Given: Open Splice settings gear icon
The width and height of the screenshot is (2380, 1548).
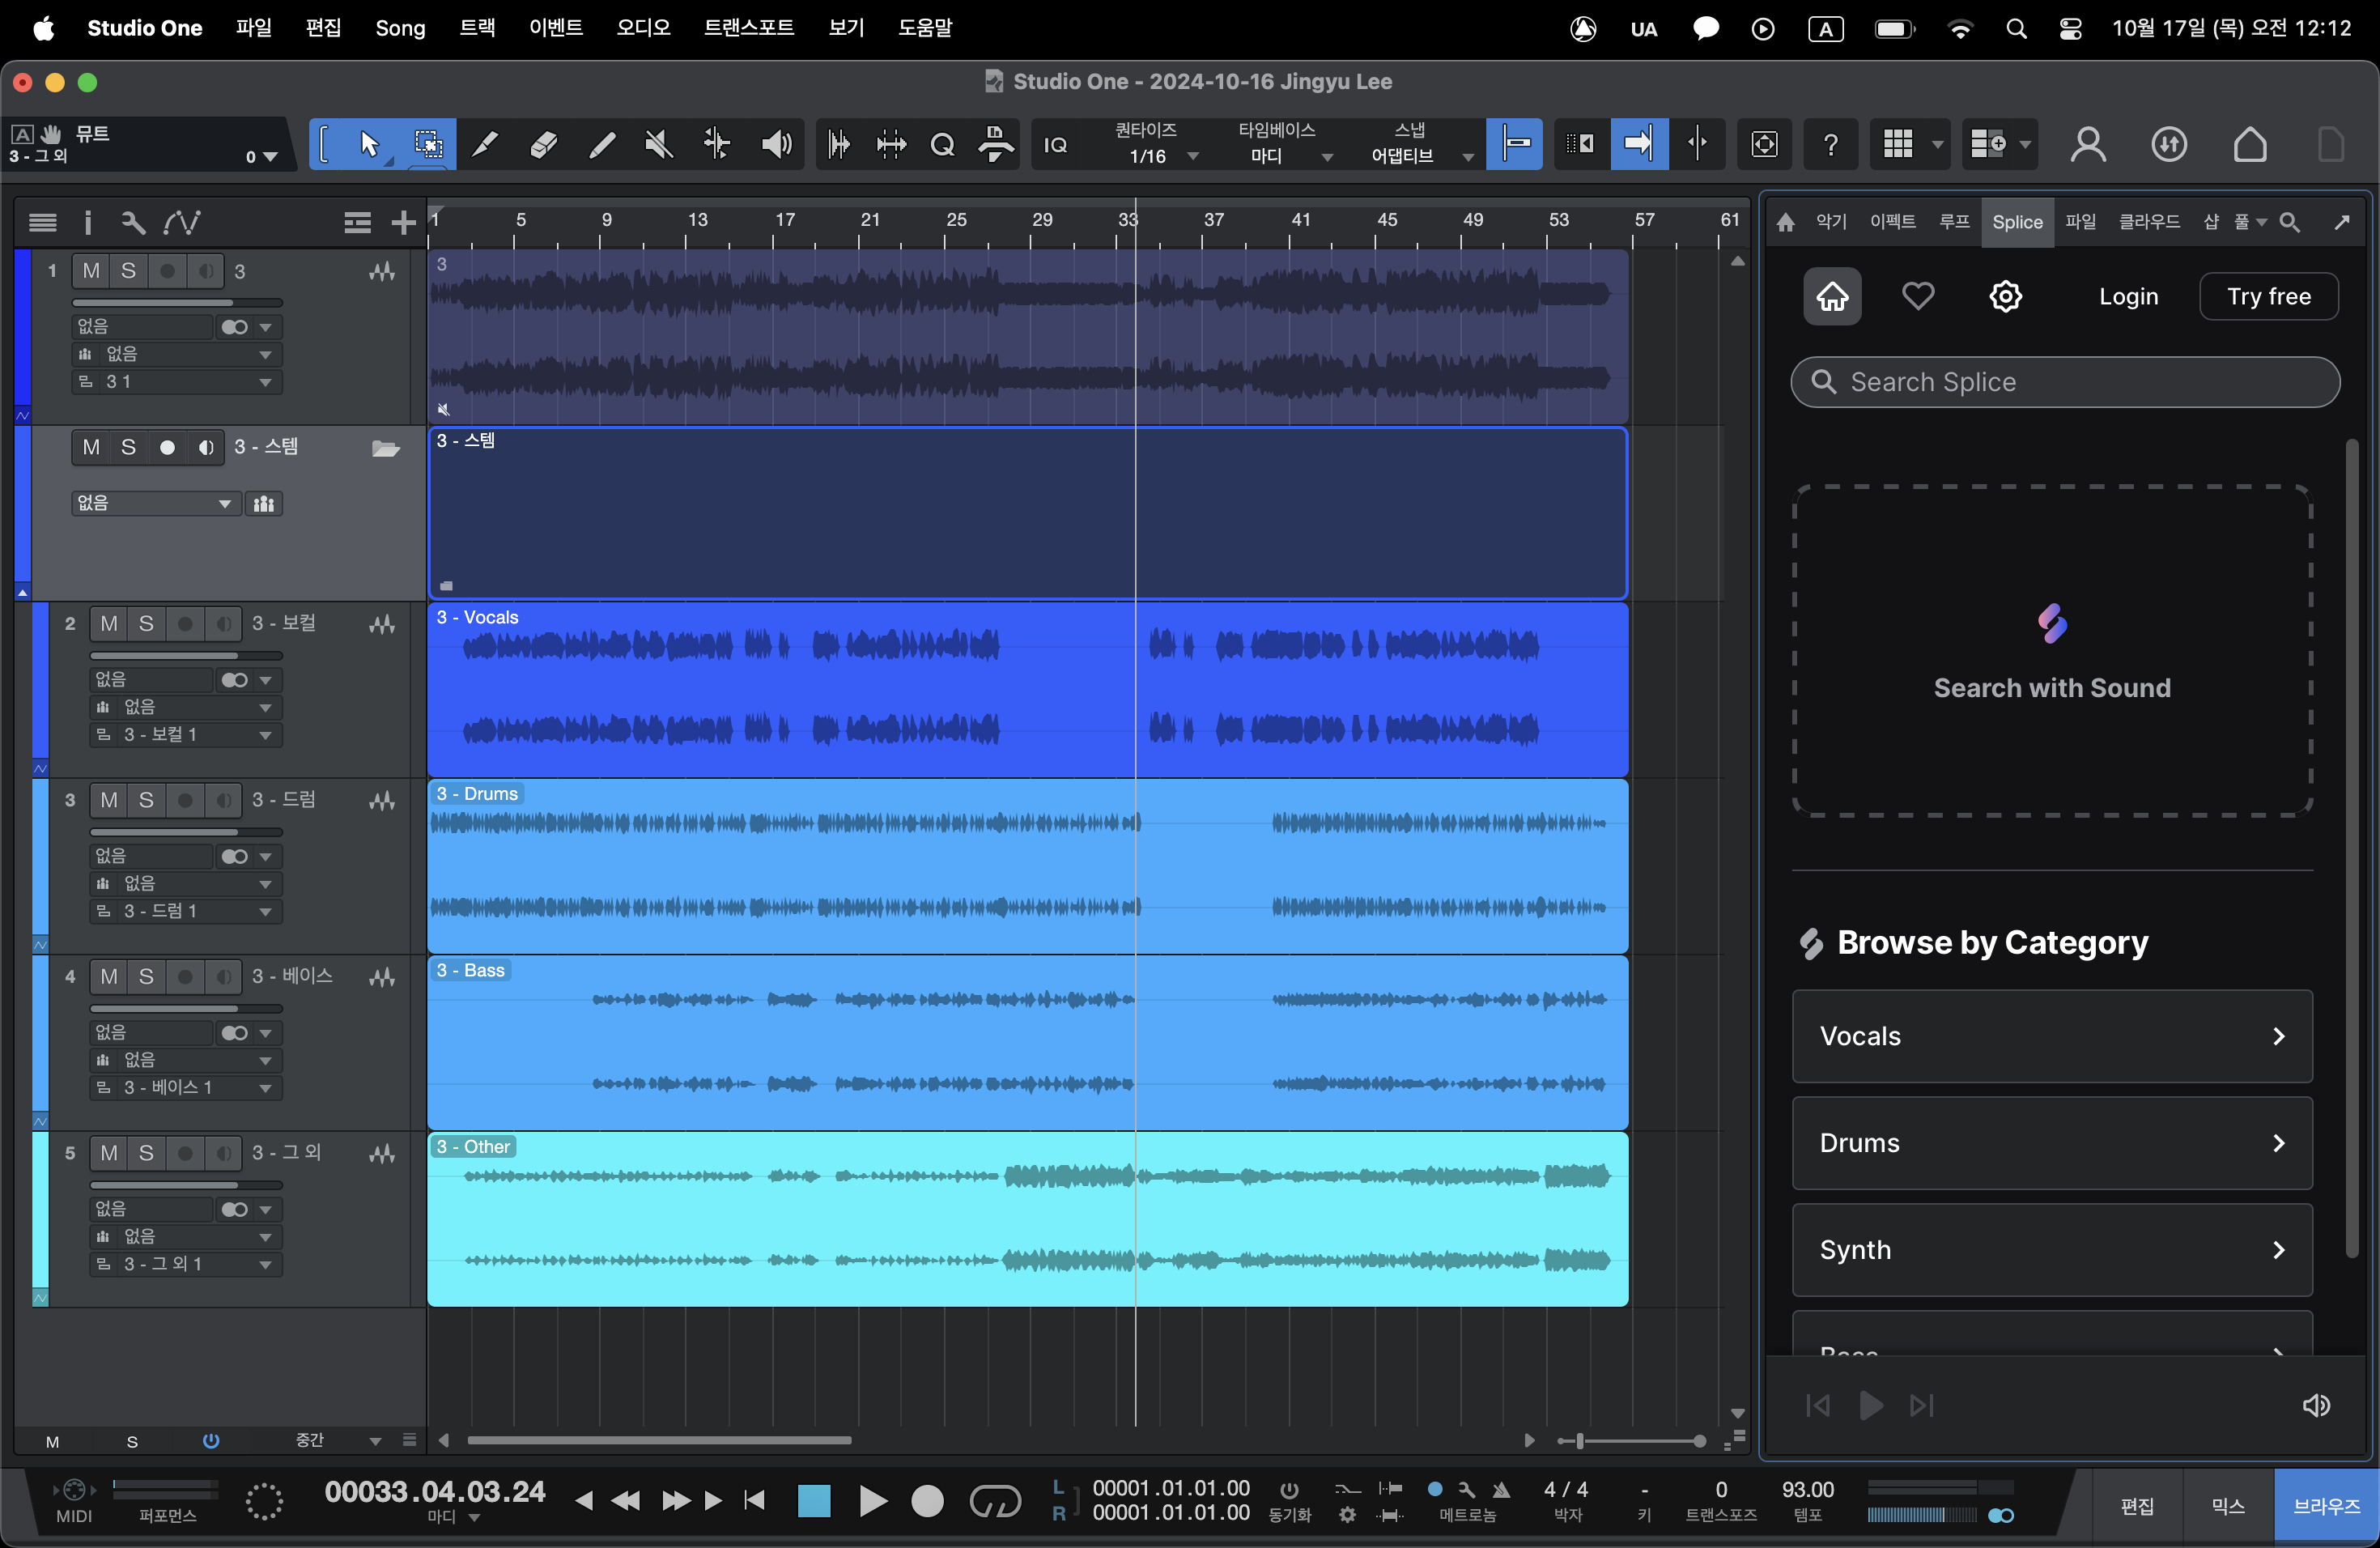Looking at the screenshot, I should click(x=2005, y=296).
